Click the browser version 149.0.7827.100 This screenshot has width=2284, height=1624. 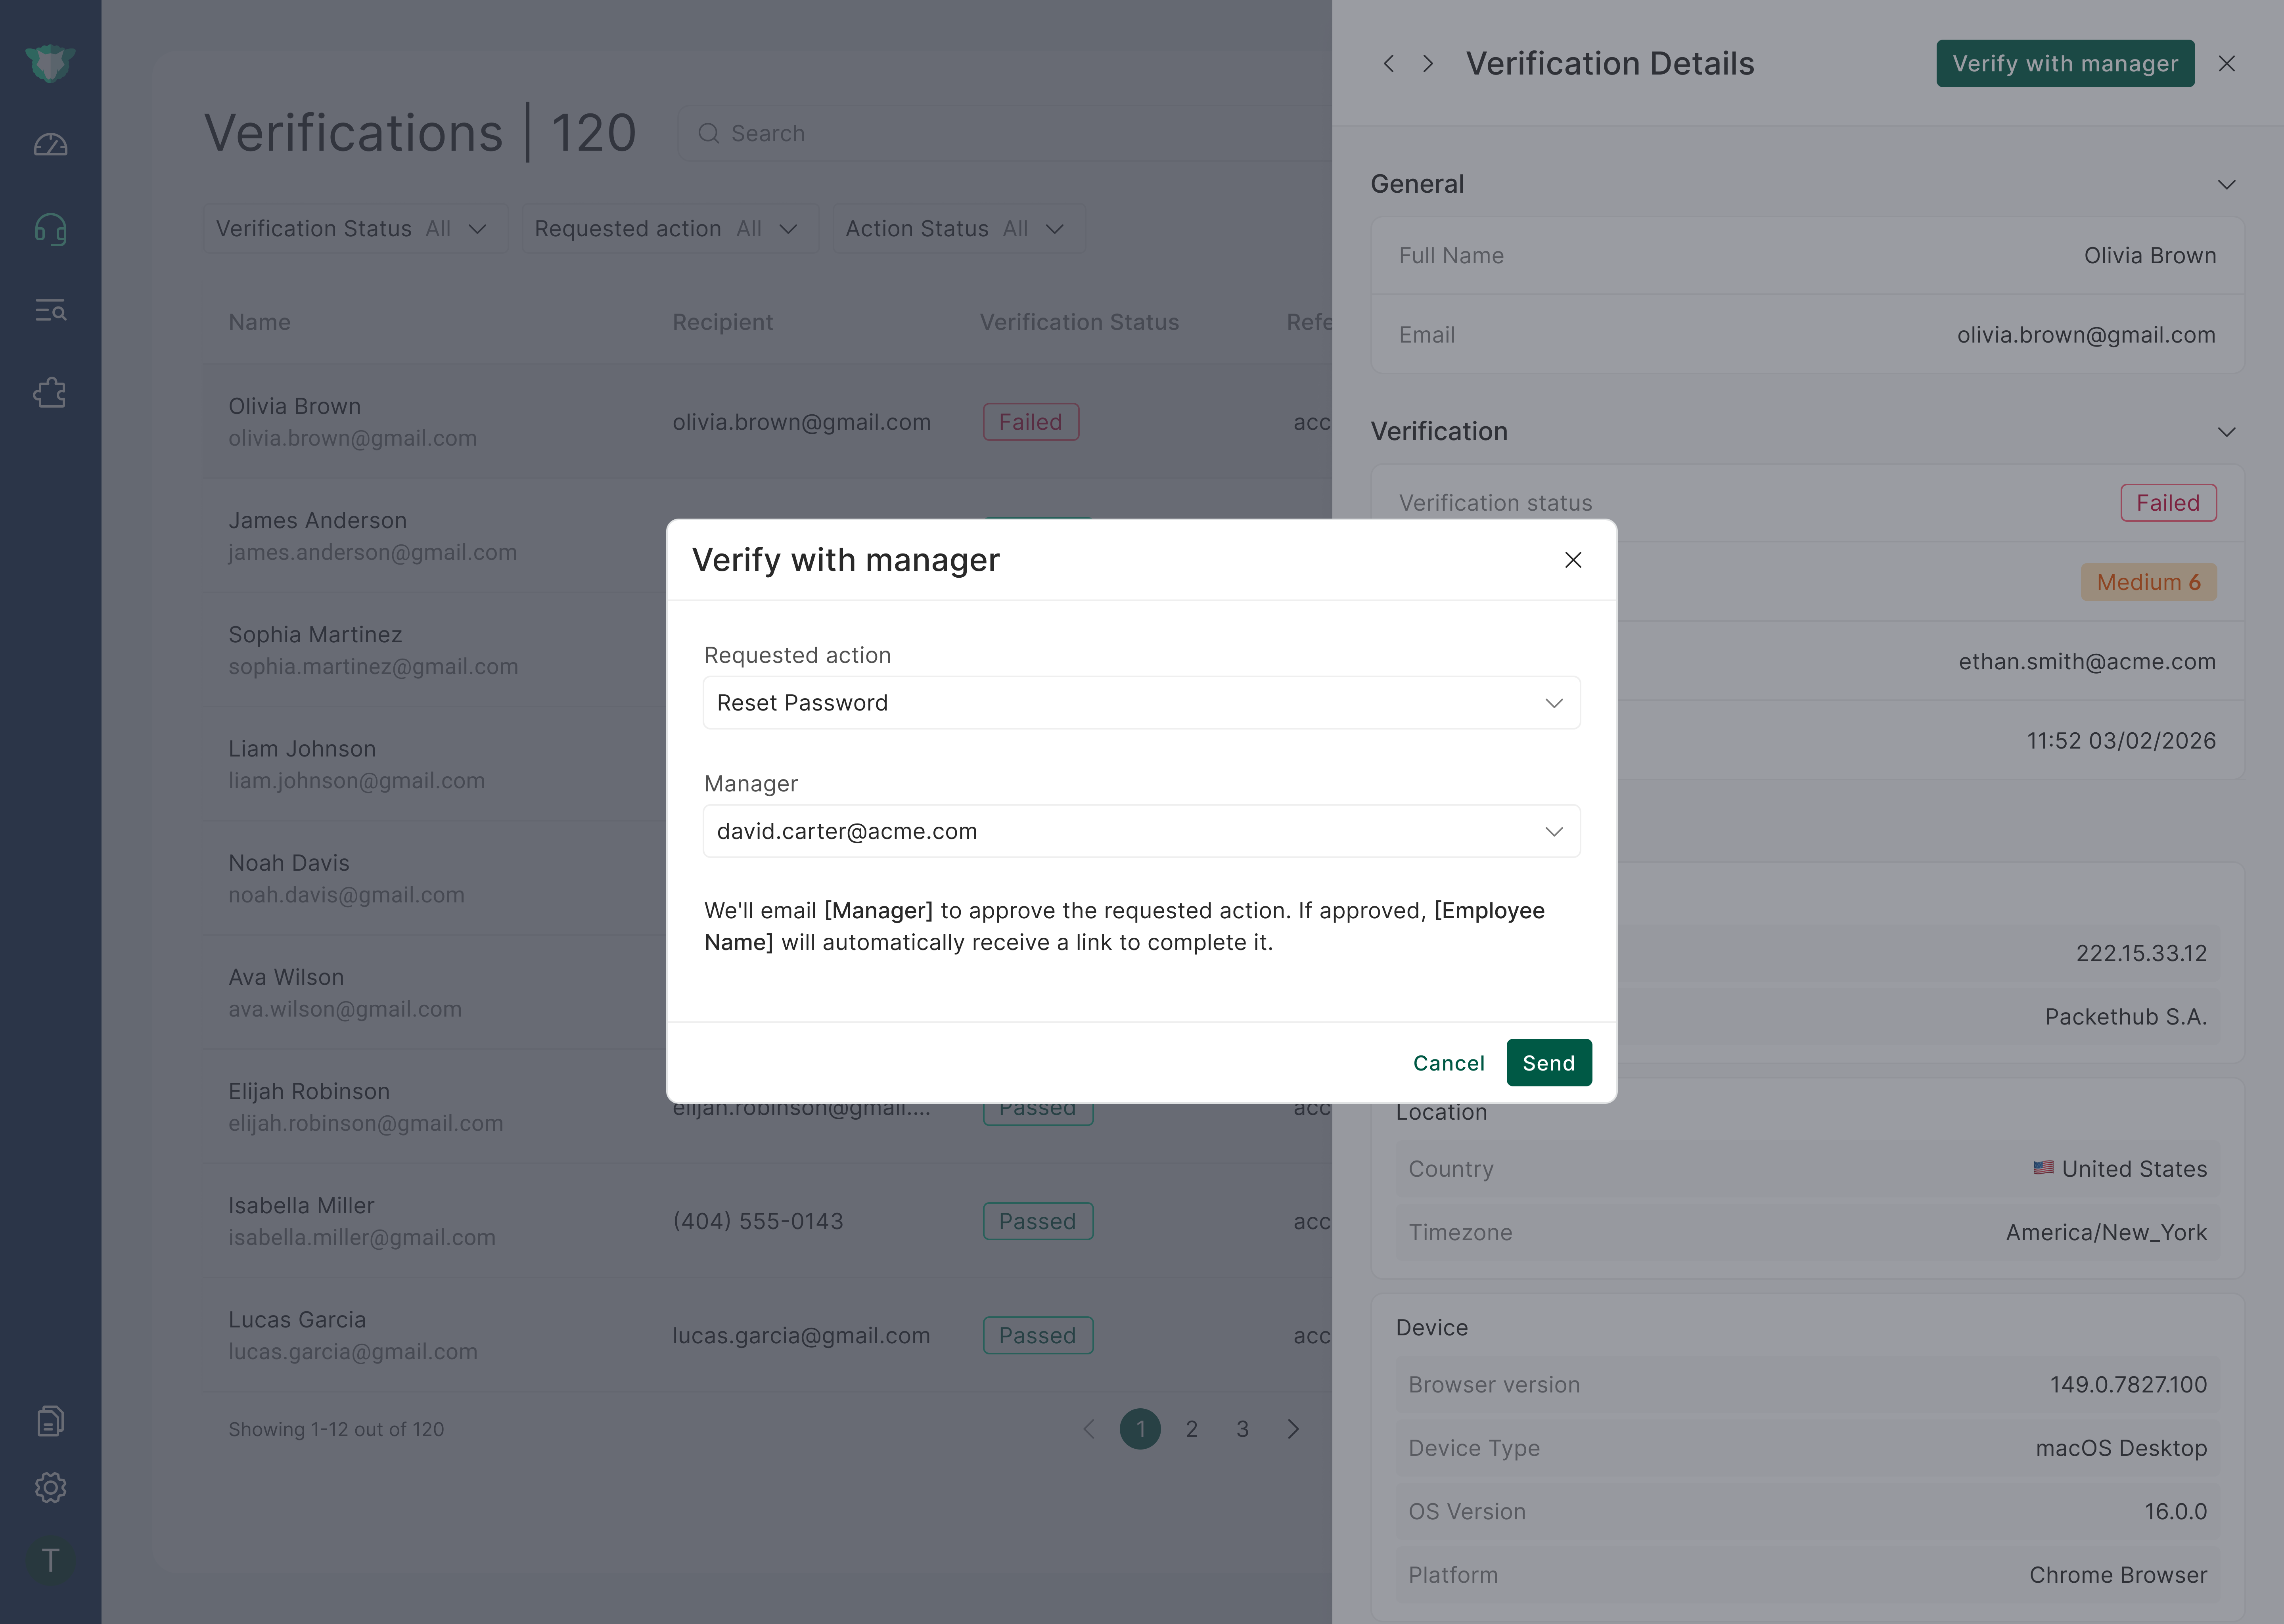tap(2128, 1385)
